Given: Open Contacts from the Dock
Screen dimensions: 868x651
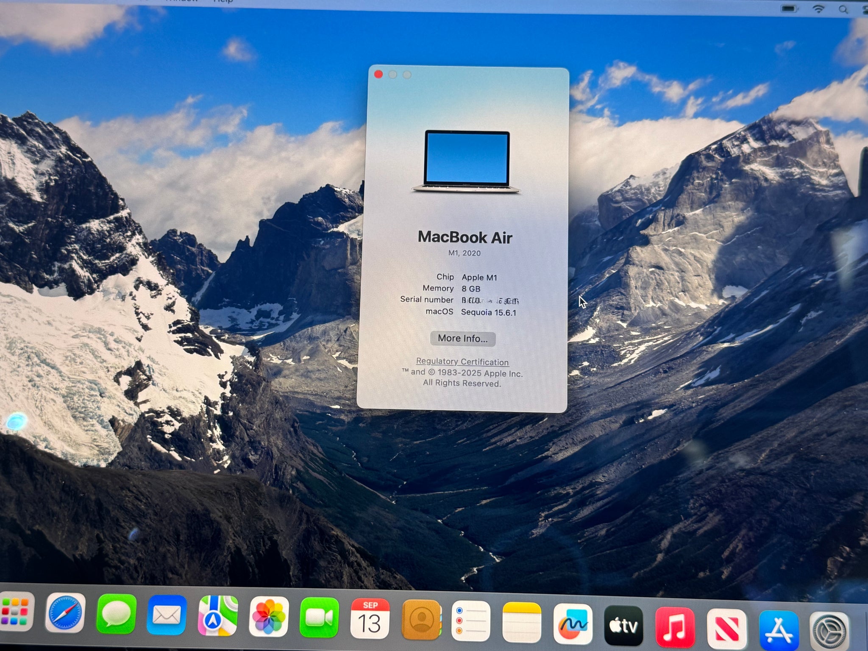Looking at the screenshot, I should (x=421, y=620).
